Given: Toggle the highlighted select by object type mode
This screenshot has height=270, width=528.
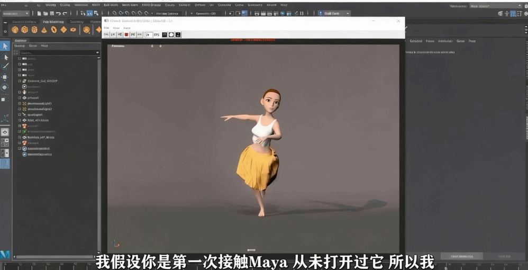Looking at the screenshot, I should pos(89,13).
